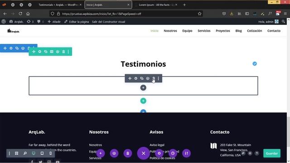Click Aviso legal footer link
Screen dimensions: 290x163
[157, 145]
